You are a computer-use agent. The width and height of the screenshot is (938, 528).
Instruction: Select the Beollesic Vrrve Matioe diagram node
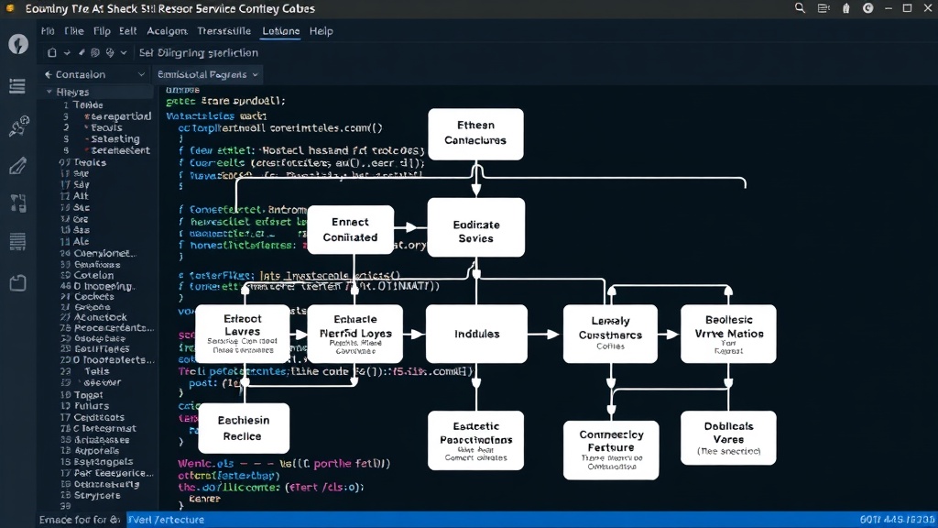tap(728, 334)
